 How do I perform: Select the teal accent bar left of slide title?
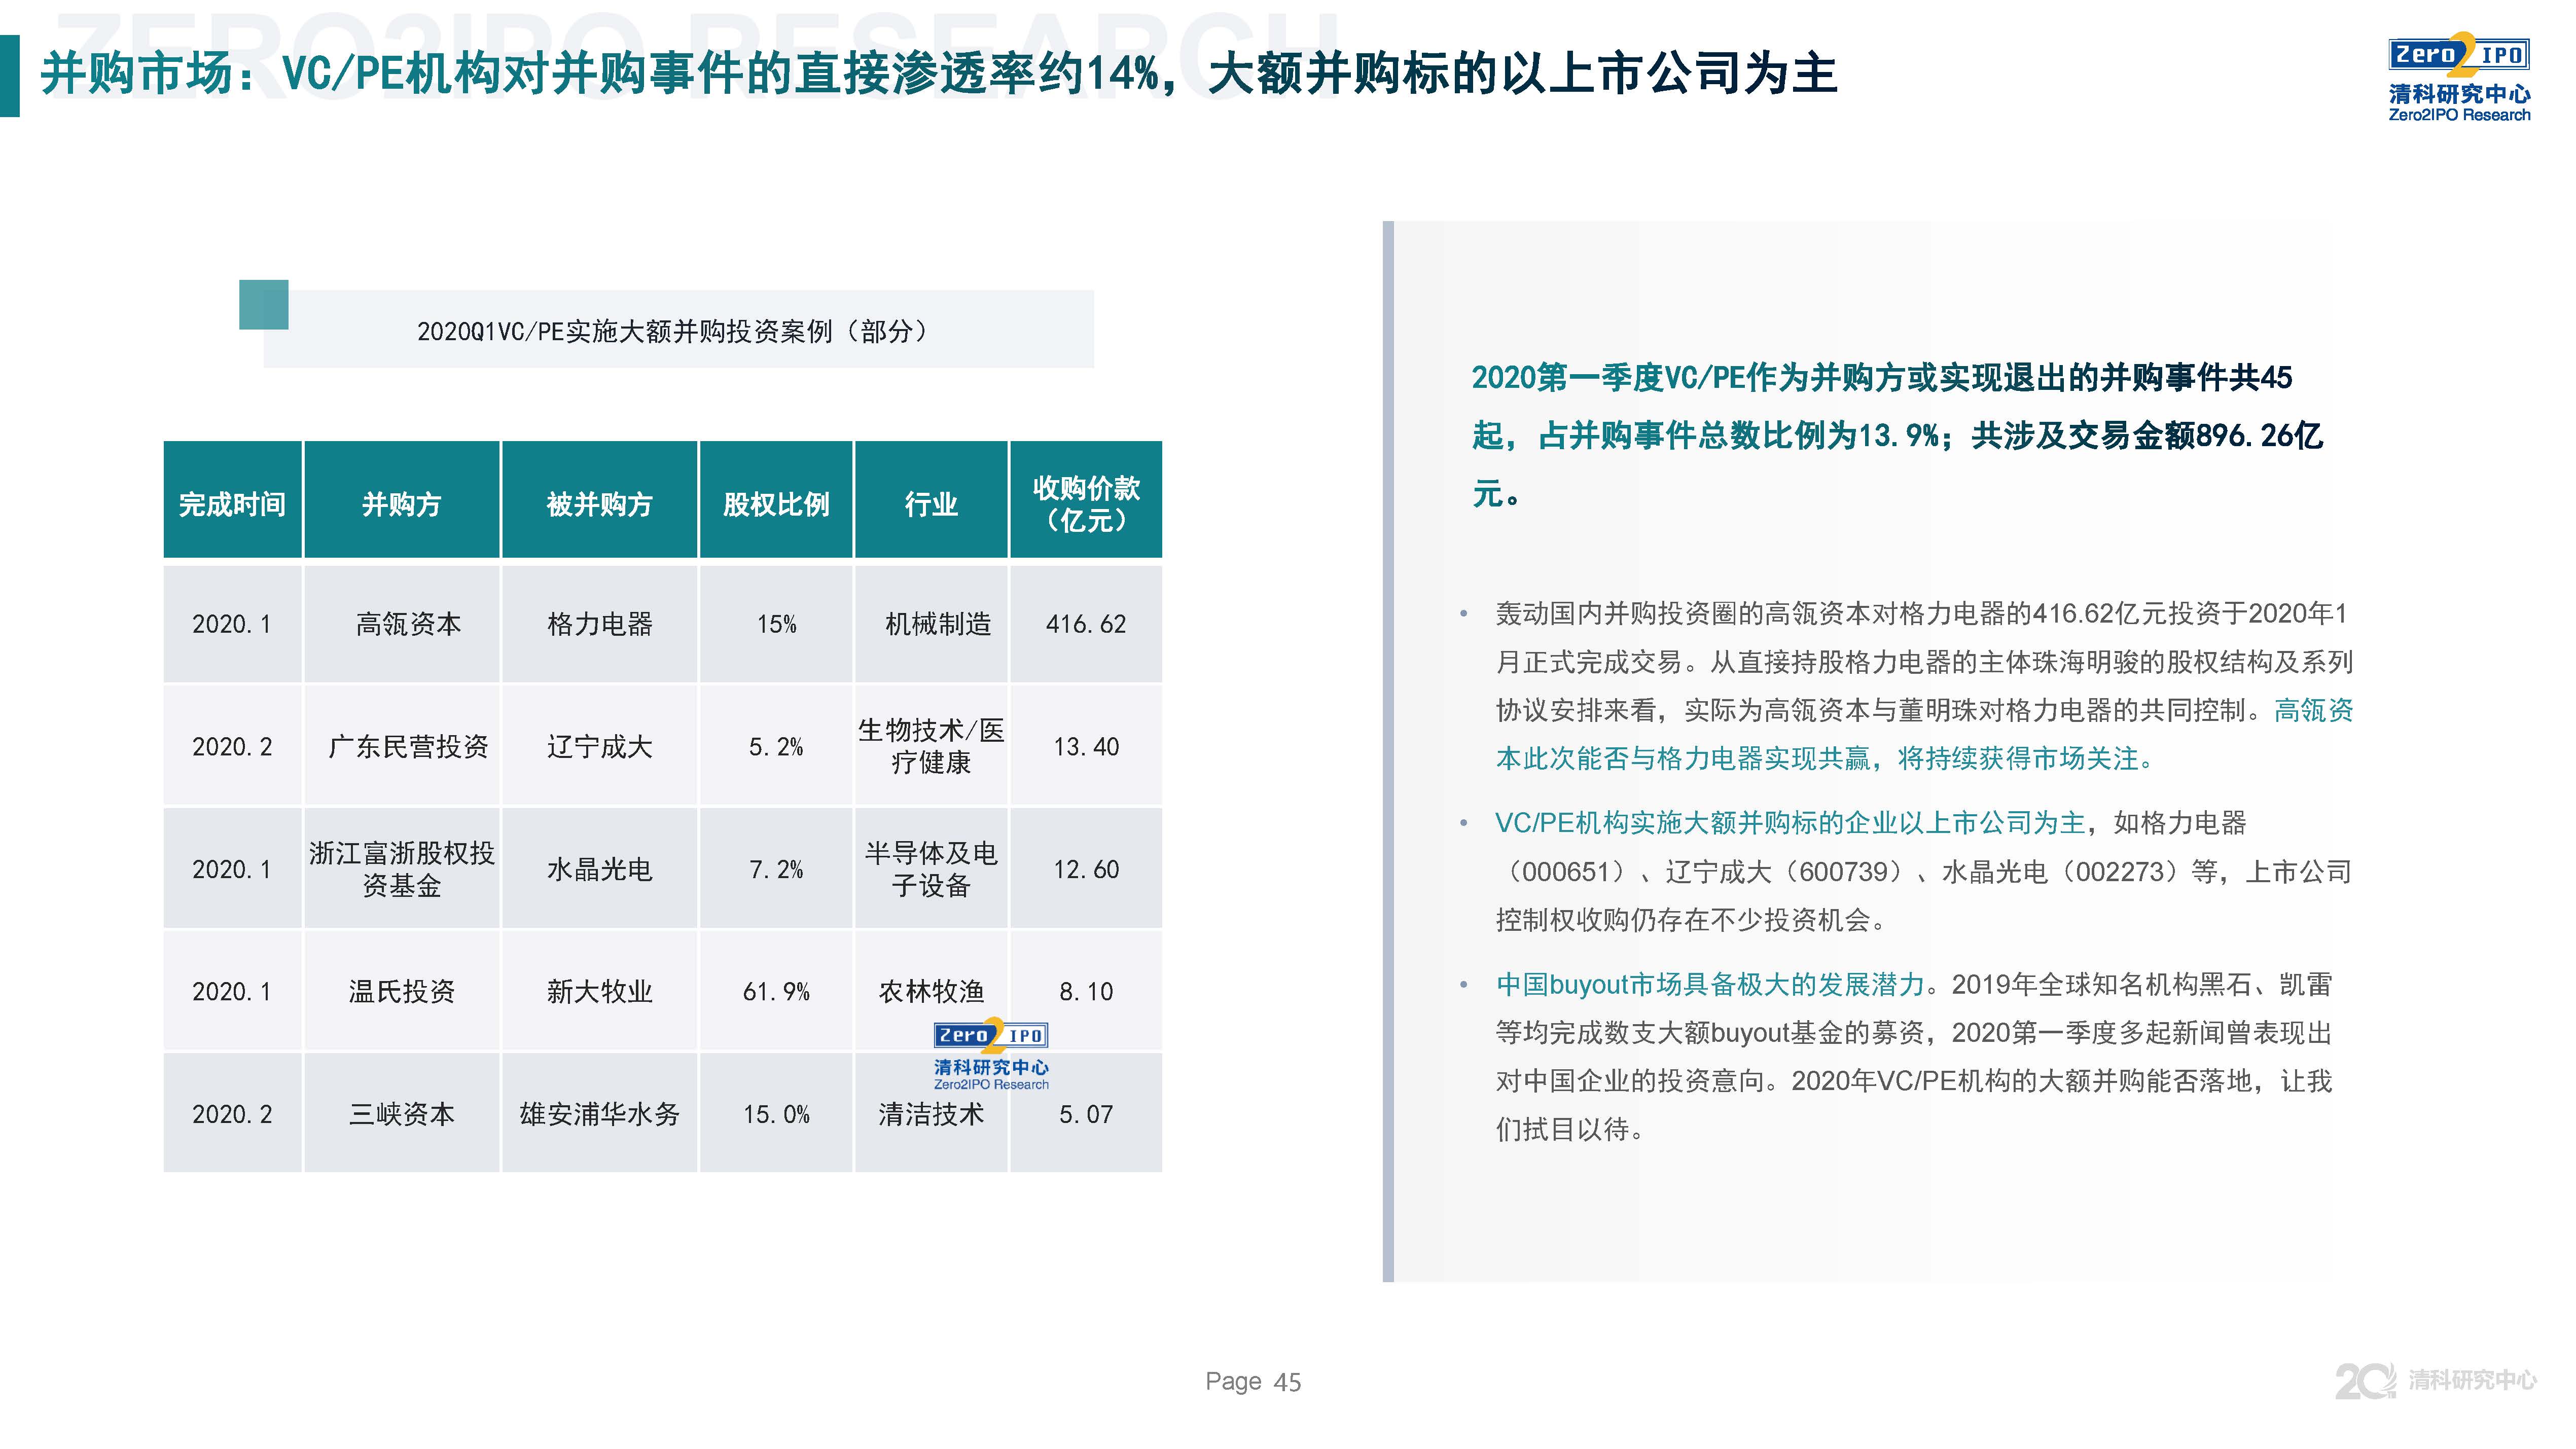click(x=16, y=74)
